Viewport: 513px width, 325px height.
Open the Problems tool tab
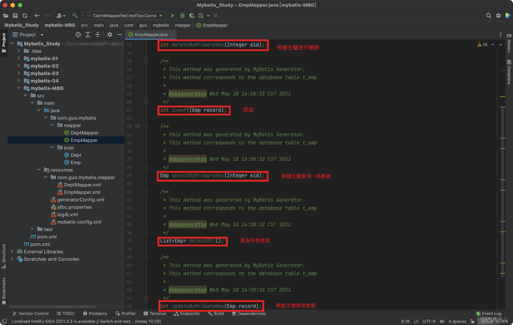pyautogui.click(x=95, y=313)
